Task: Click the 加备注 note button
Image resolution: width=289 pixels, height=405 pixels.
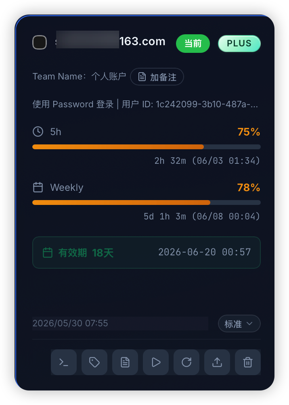Action: tap(157, 77)
